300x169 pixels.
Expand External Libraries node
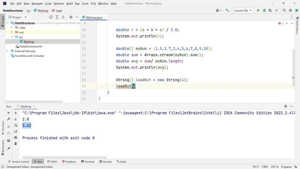(7, 51)
